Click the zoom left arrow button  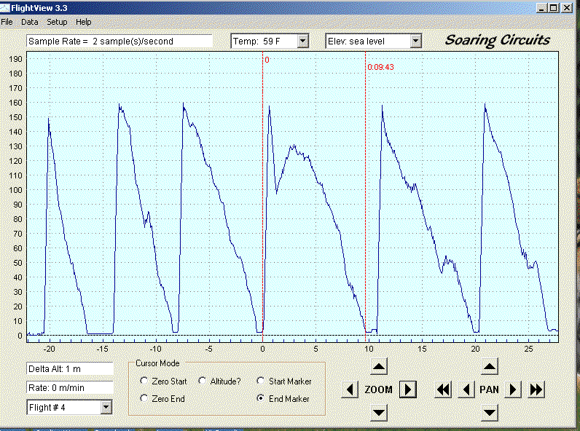click(350, 390)
